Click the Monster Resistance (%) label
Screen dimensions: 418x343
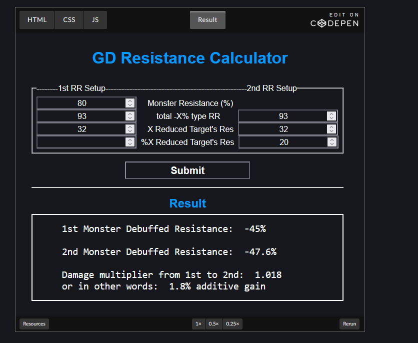[x=190, y=103]
